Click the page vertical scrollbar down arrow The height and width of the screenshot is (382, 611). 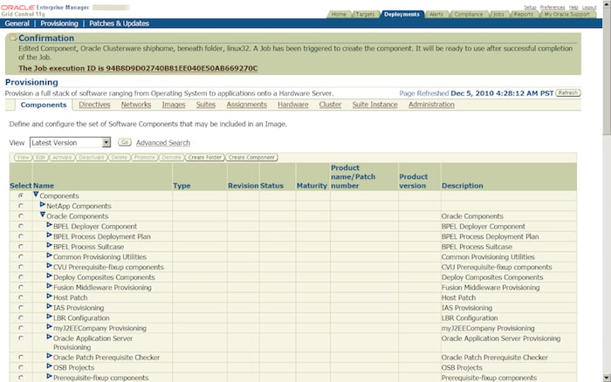coord(607,378)
